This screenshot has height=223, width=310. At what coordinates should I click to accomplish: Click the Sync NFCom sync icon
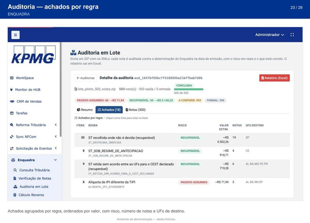tap(12, 137)
